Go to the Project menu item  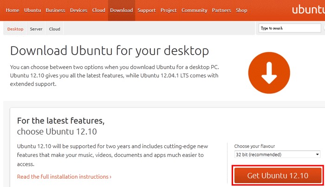[x=169, y=10]
